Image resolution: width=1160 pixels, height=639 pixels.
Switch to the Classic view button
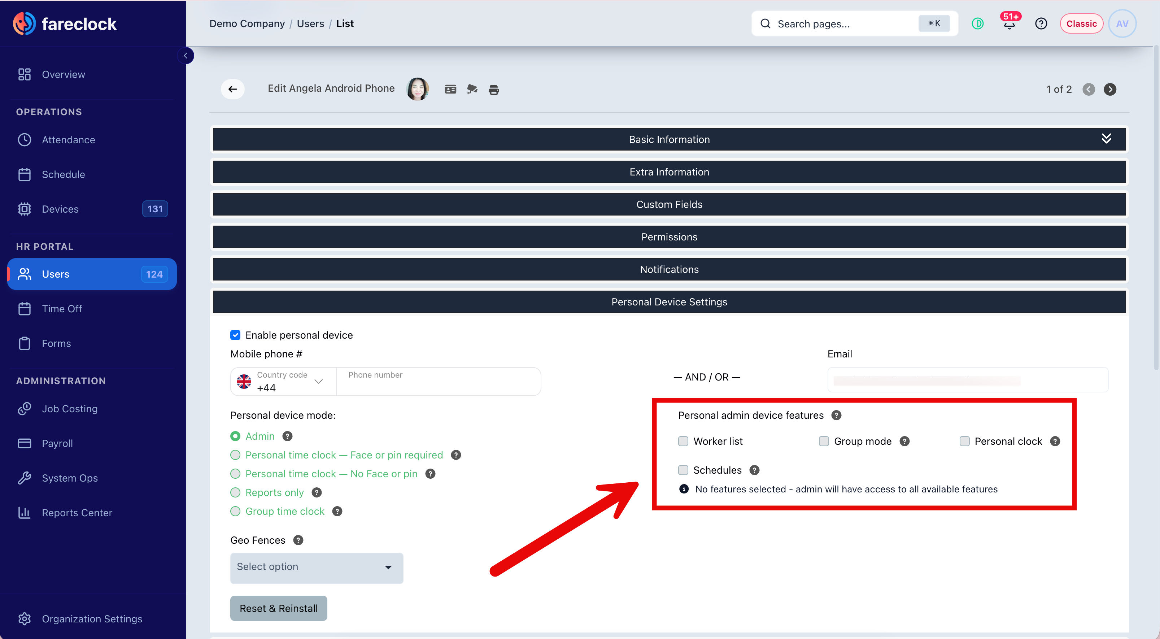(1081, 23)
